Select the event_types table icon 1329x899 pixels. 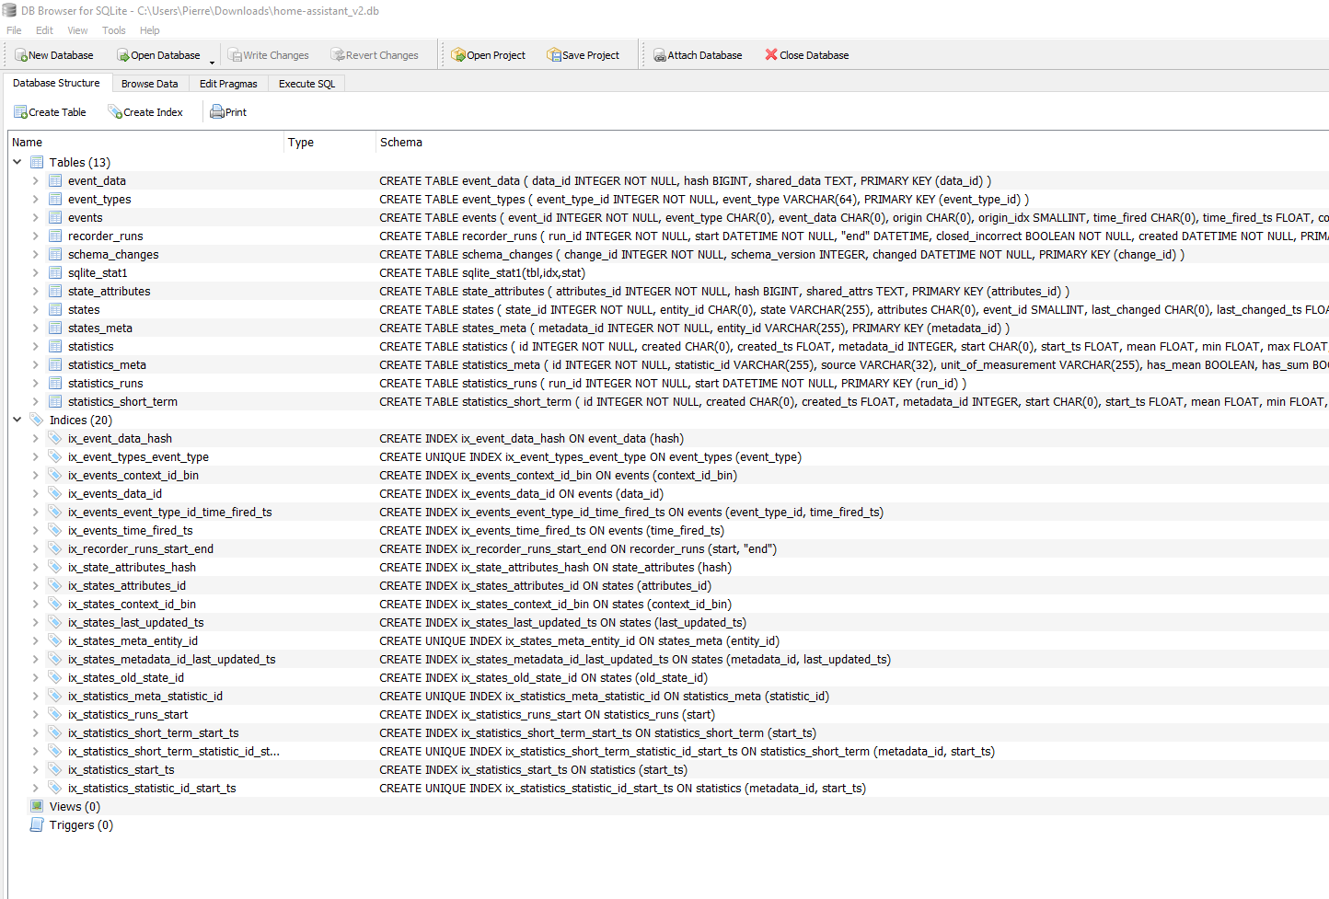[55, 199]
